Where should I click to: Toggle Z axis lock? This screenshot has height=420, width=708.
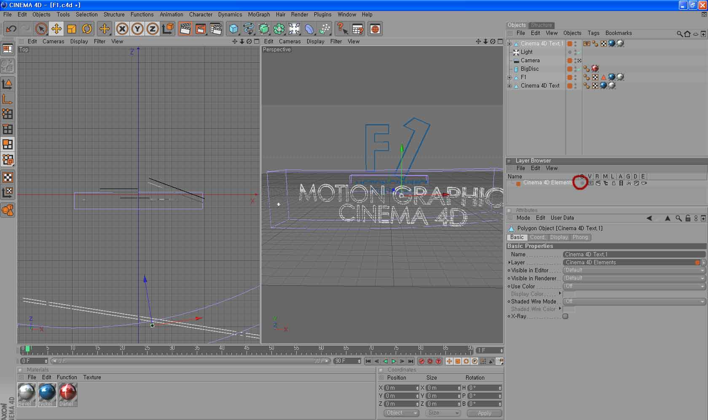tap(153, 29)
